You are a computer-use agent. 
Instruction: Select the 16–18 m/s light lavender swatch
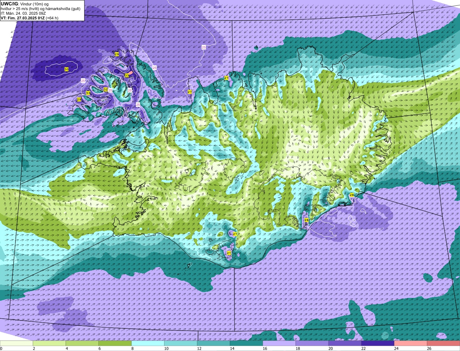[279, 343]
